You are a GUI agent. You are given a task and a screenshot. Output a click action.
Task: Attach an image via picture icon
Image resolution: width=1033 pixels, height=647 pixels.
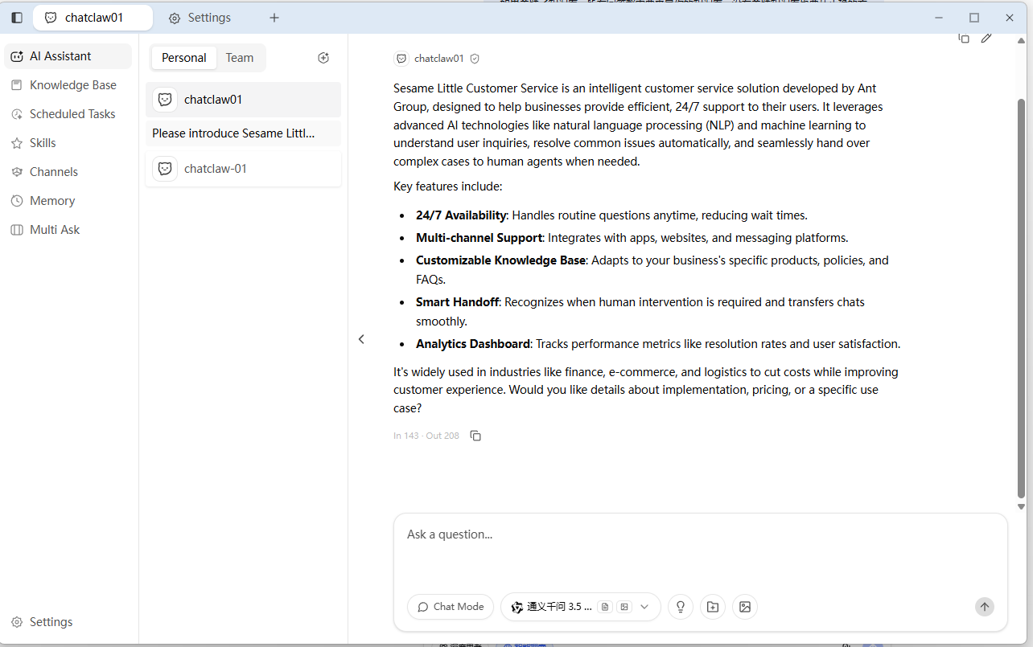[745, 607]
